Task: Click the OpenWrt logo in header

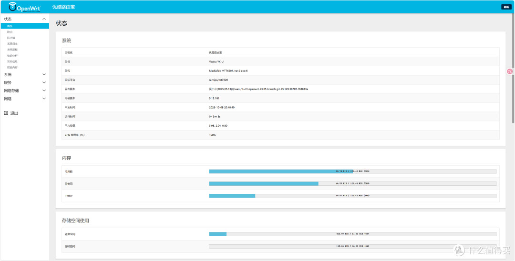Action: pos(25,7)
